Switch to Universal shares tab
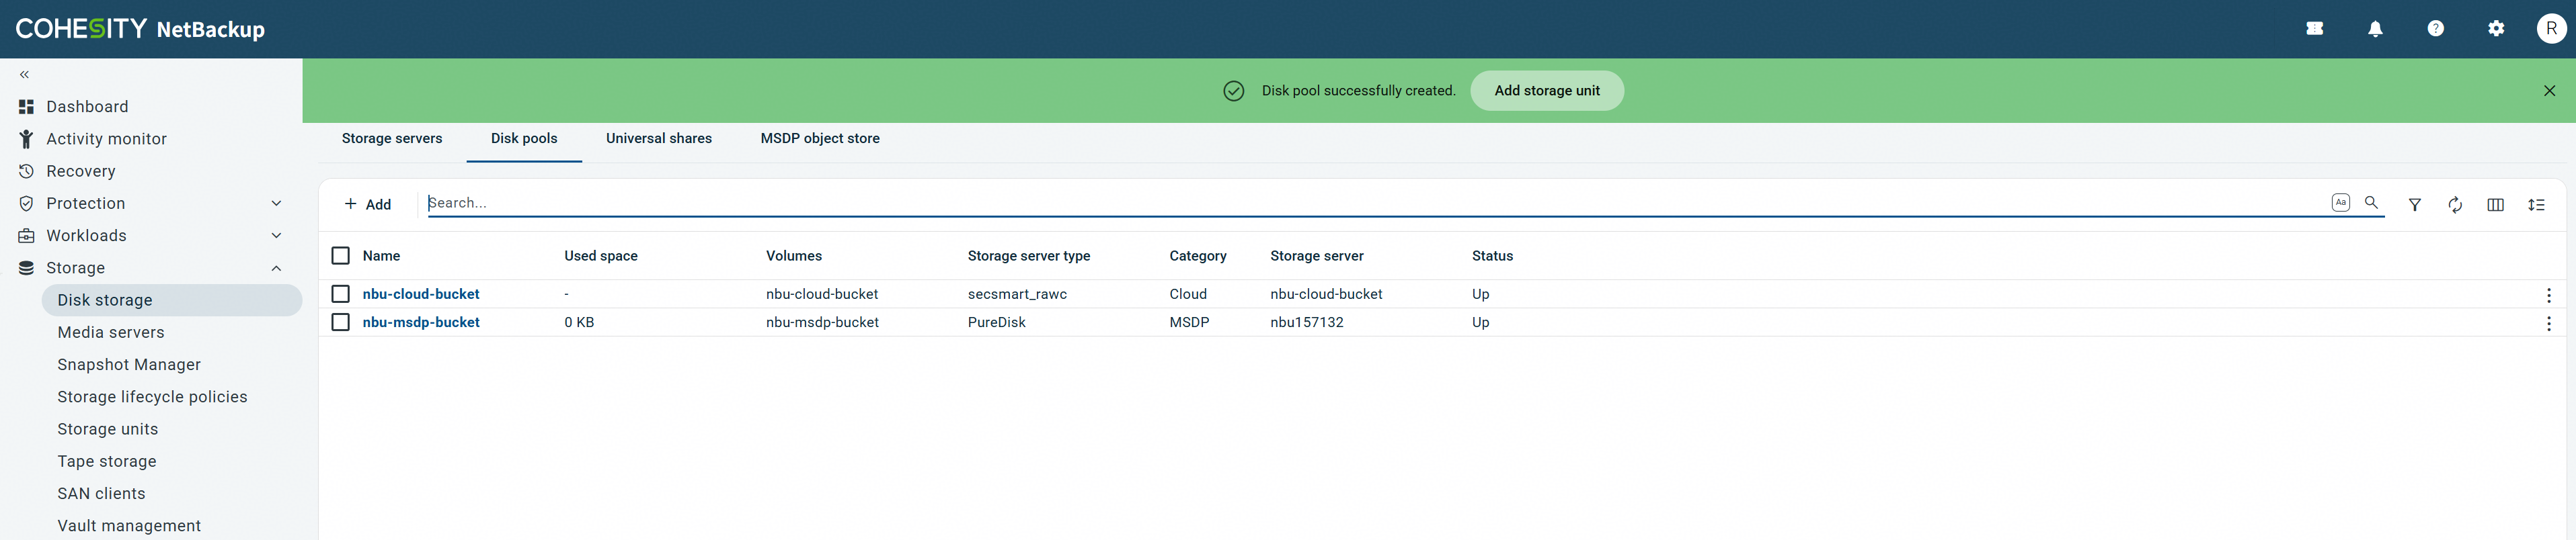Image resolution: width=2576 pixels, height=540 pixels. click(x=659, y=139)
